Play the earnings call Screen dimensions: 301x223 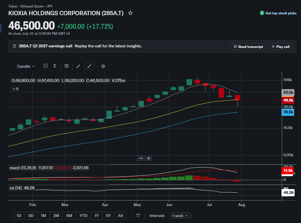pyautogui.click(x=280, y=47)
